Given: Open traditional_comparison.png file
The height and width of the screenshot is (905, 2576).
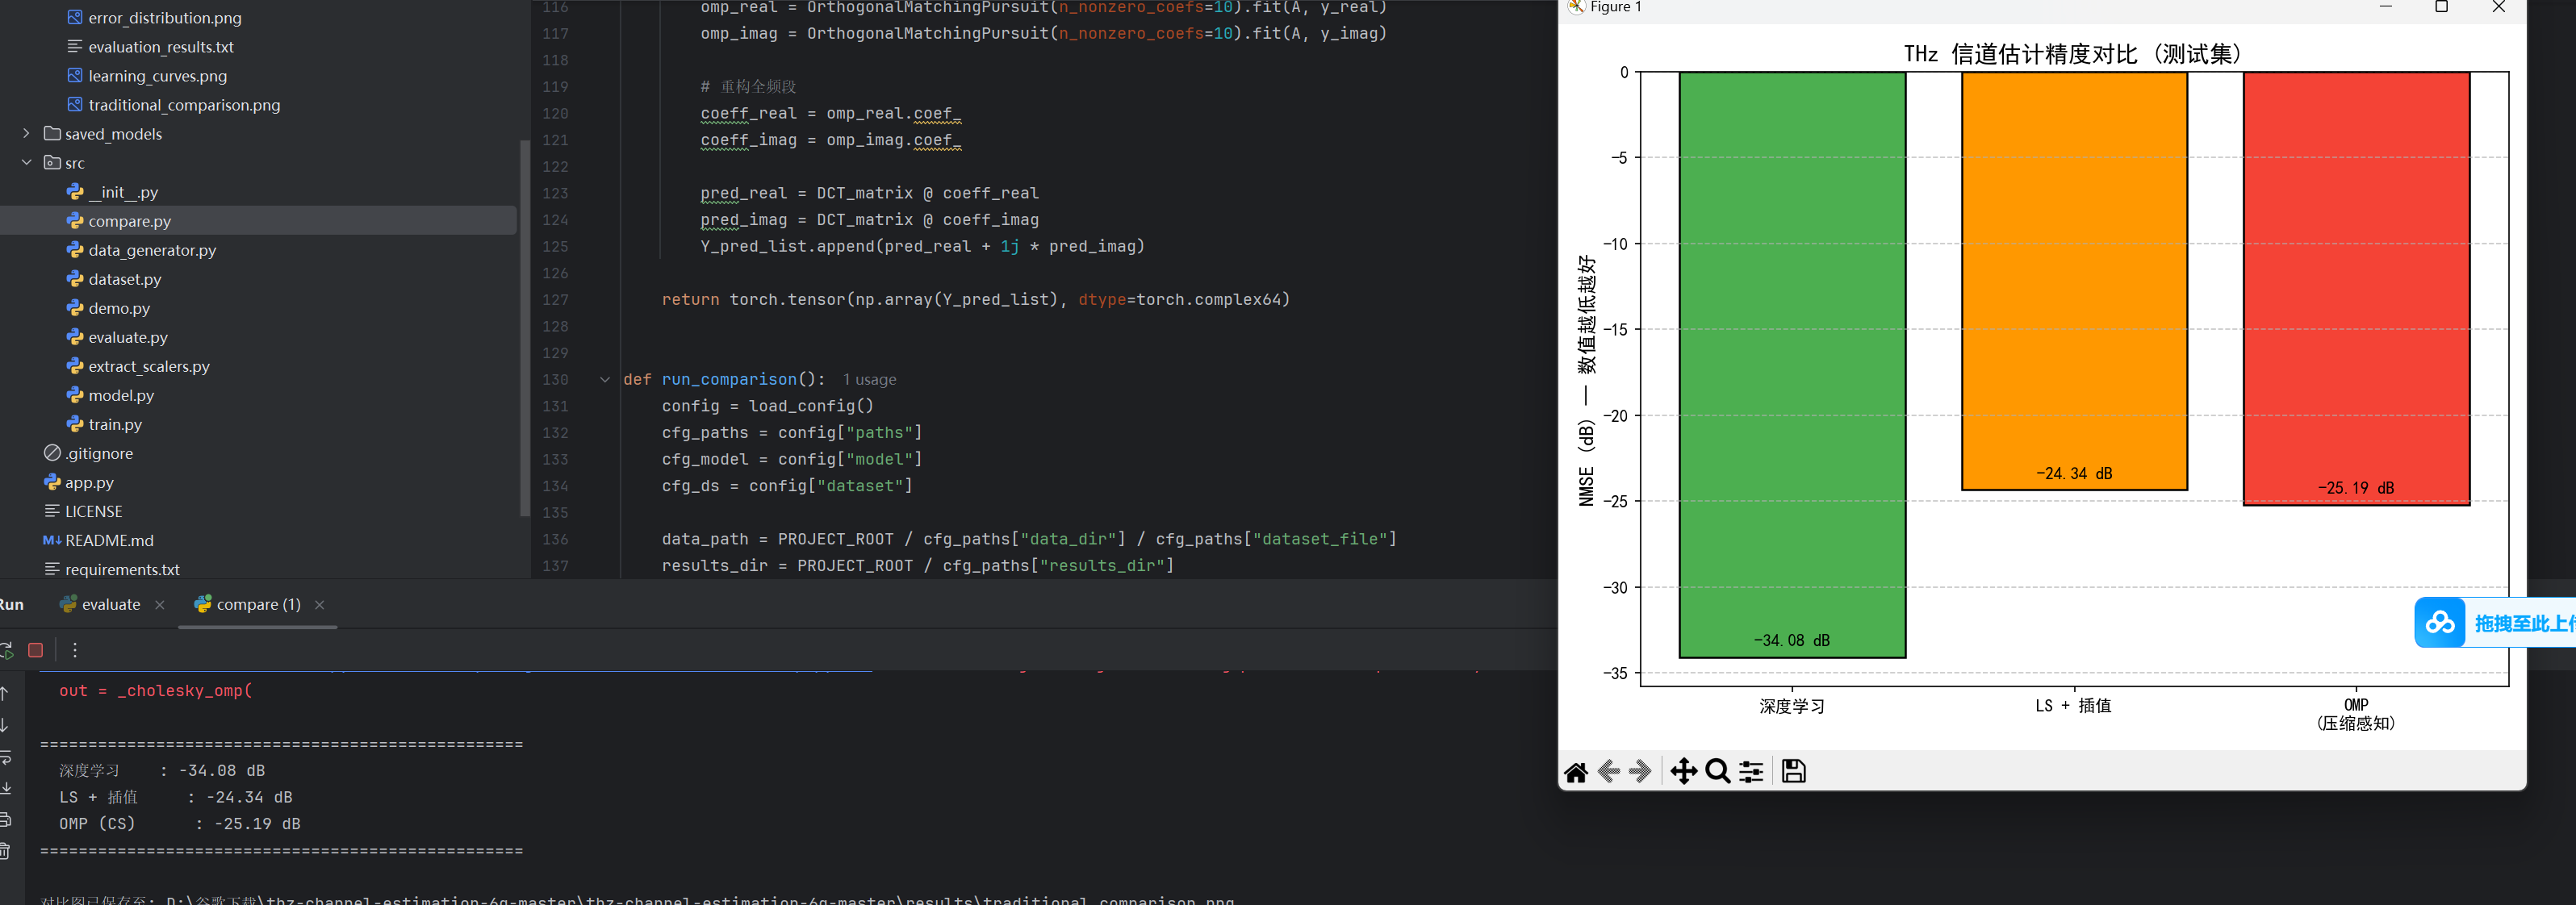Looking at the screenshot, I should click(x=184, y=105).
